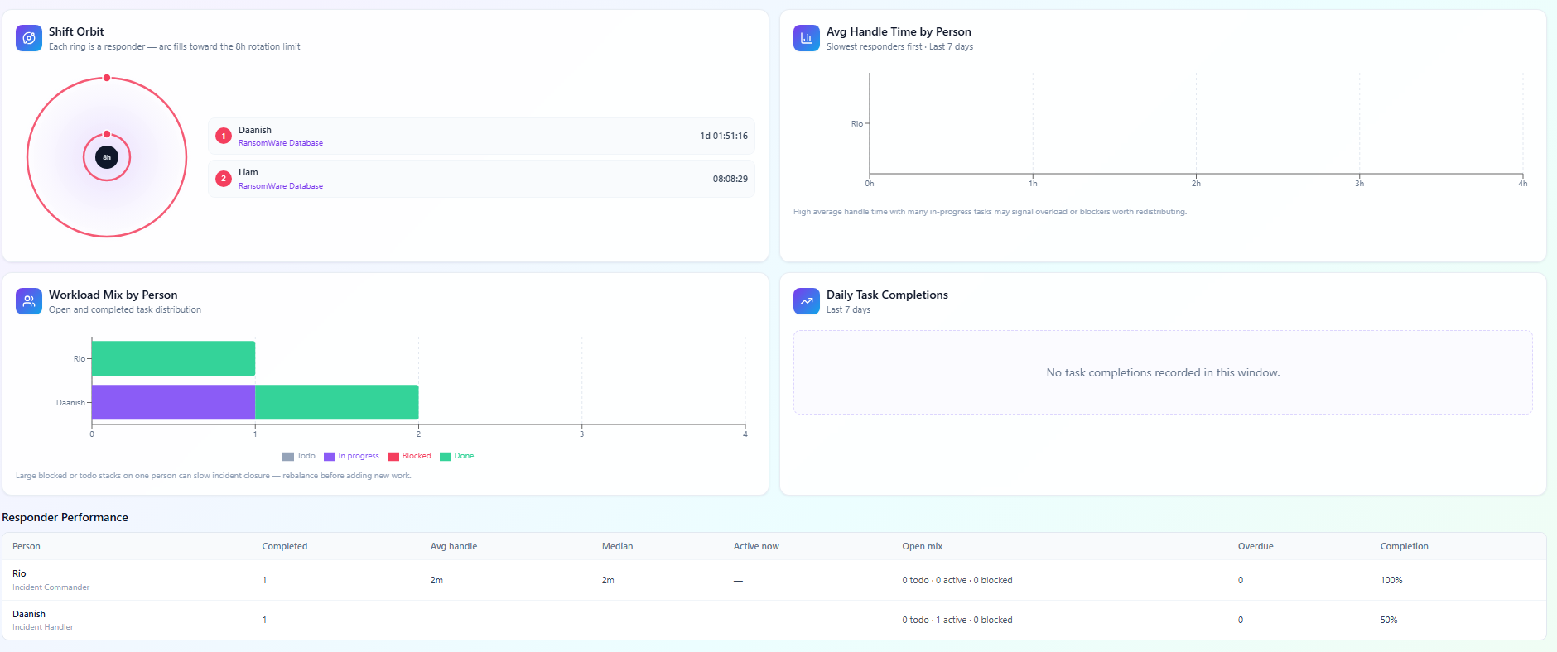Open Liam's RansomWare Database link
Viewport: 1557px width, 652px height.
coord(281,186)
